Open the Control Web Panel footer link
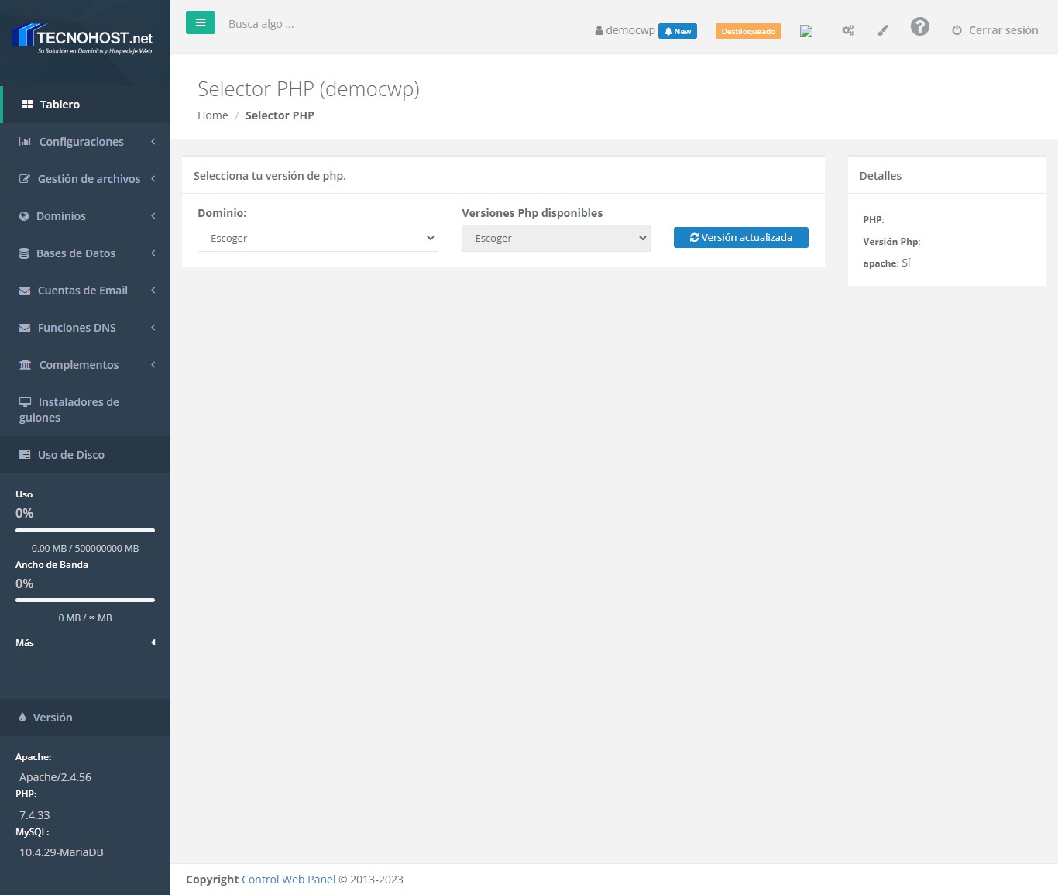1058x895 pixels. [x=288, y=880]
